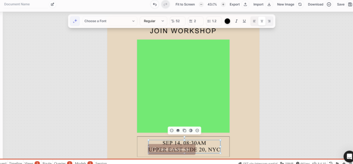
Task: Align text to the right
Action: (x=269, y=21)
